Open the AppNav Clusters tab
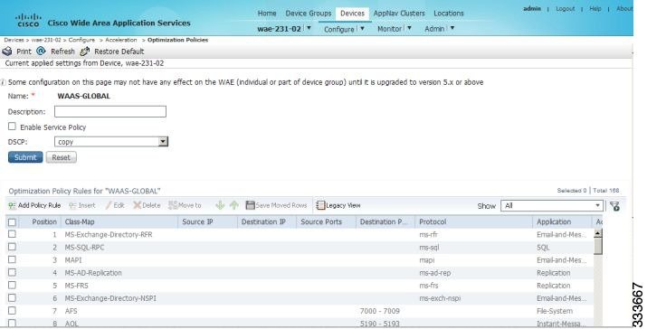This screenshot has width=647, height=329. tap(399, 14)
